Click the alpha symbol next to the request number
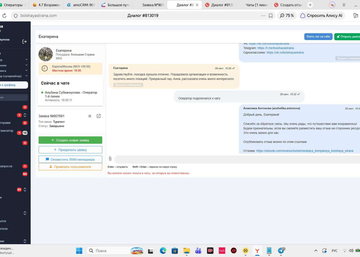Image resolution: width=360 pixels, height=257 pixels. click(x=90, y=116)
